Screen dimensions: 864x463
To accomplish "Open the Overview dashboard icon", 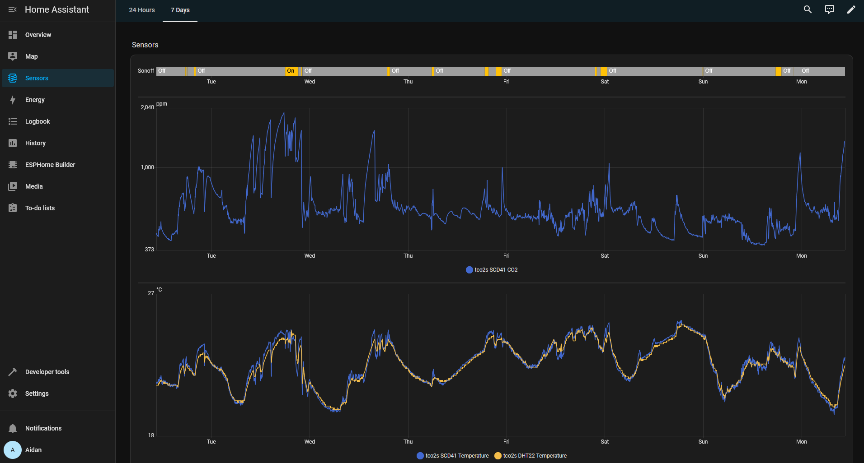I will (13, 35).
